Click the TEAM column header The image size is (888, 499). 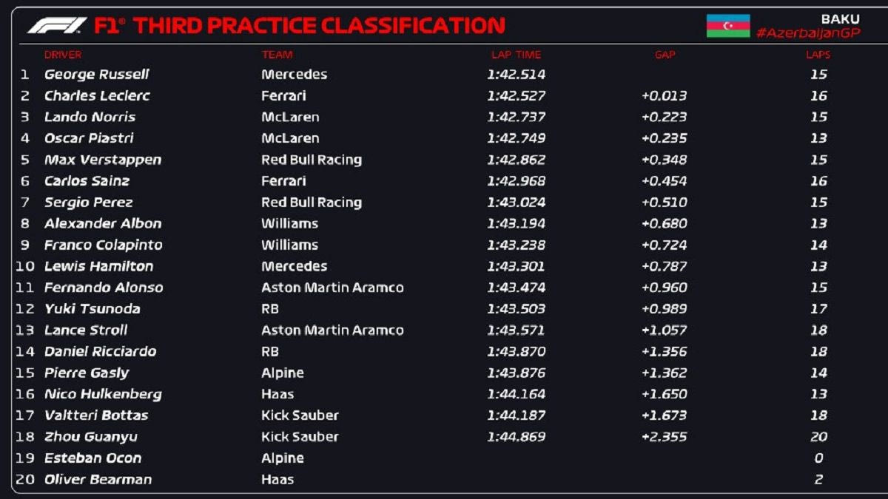(x=277, y=55)
